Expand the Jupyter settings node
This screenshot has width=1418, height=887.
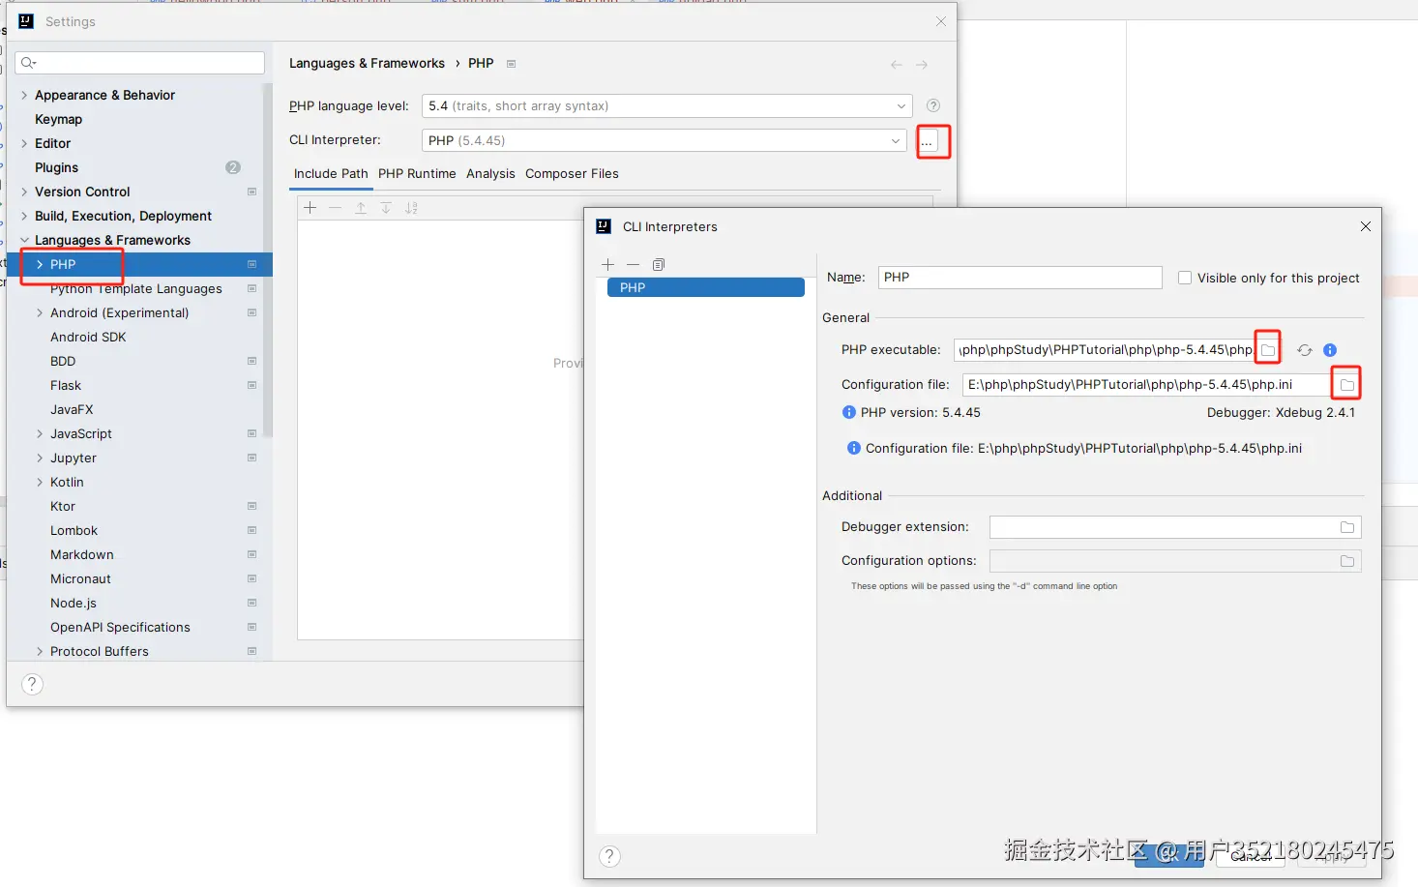coord(40,458)
